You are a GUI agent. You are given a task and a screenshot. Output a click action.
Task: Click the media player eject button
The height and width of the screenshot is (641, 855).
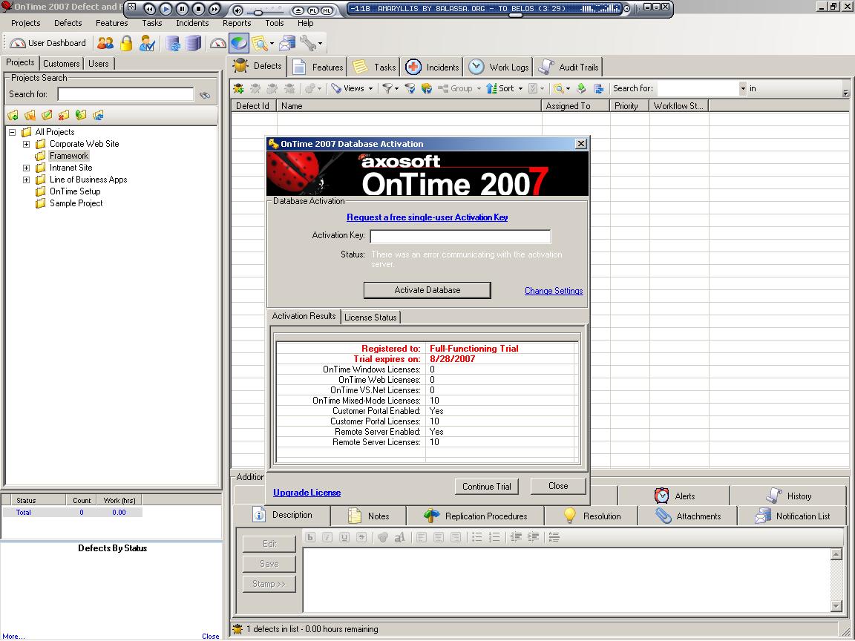tap(298, 10)
